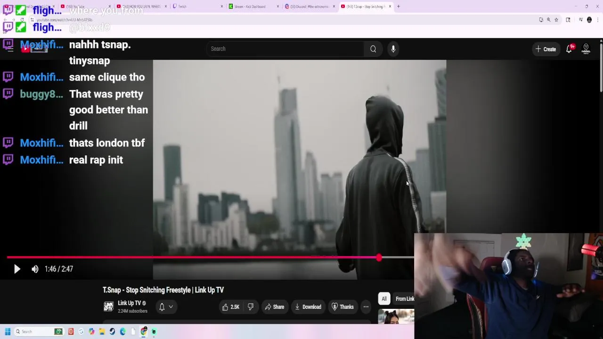Mute the video volume speaker icon
This screenshot has width=603, height=339.
(x=35, y=269)
